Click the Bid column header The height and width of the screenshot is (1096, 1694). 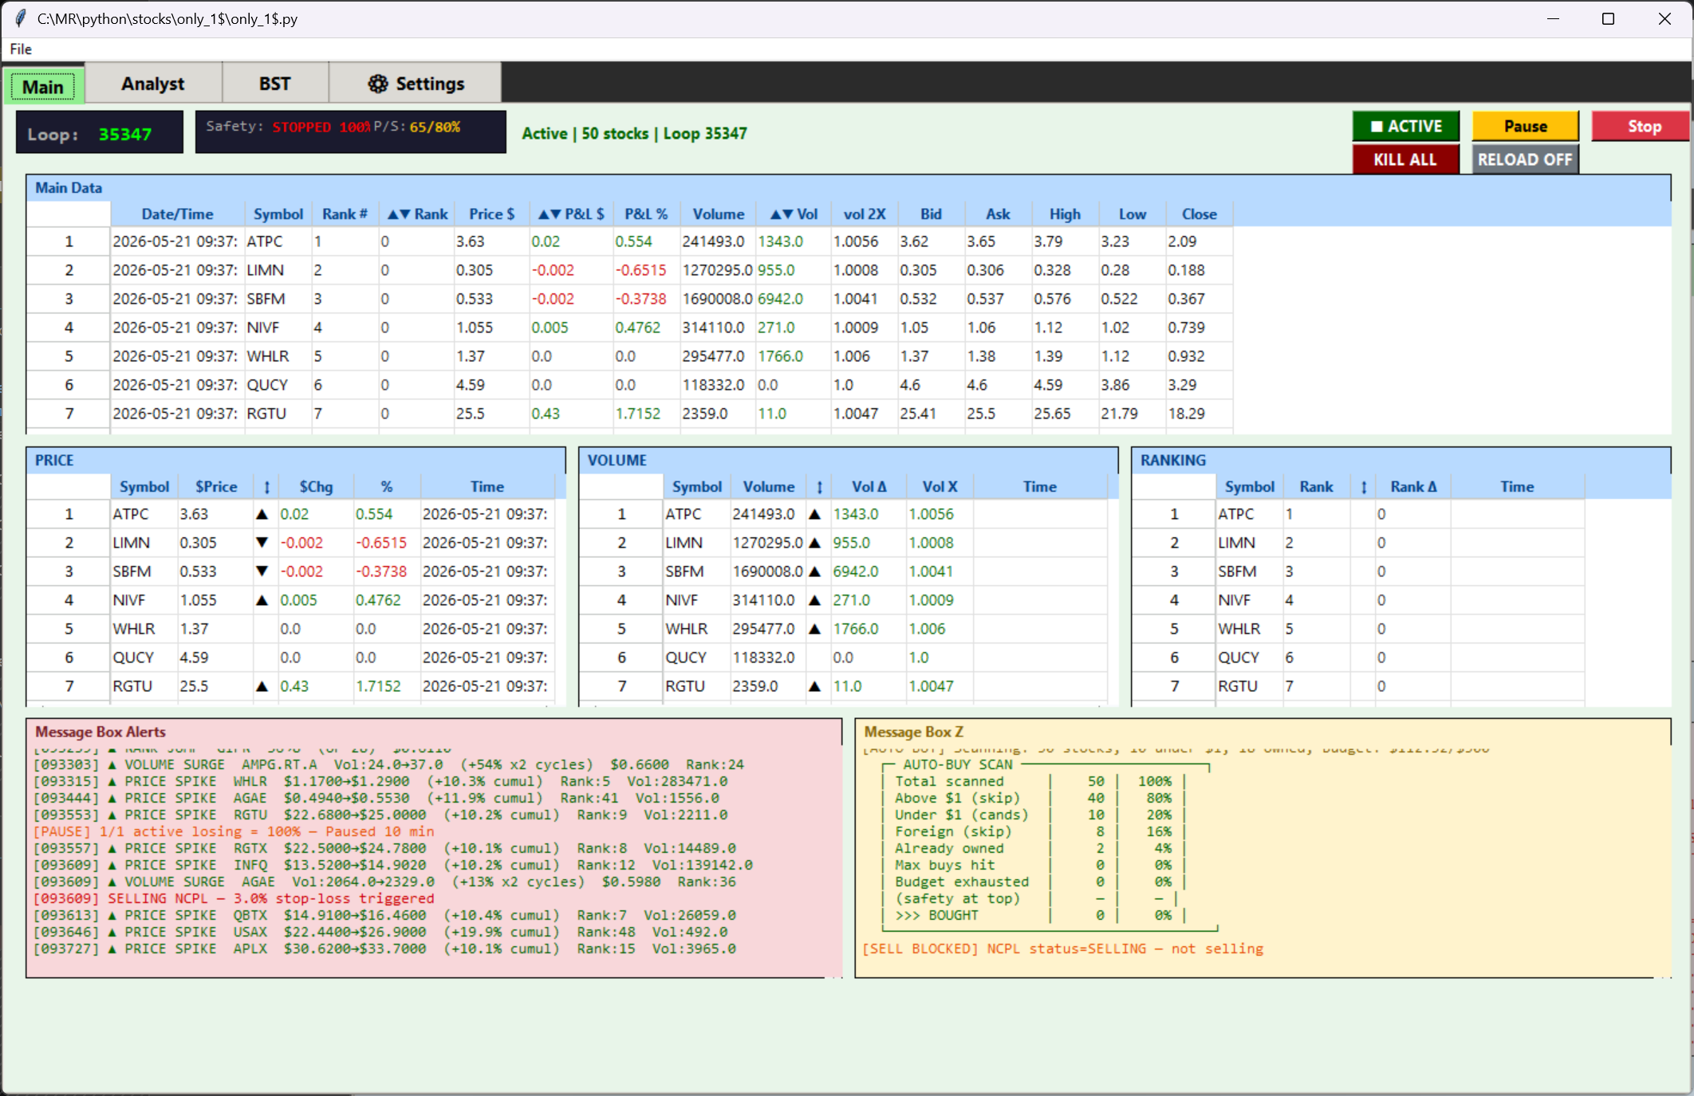tap(931, 214)
